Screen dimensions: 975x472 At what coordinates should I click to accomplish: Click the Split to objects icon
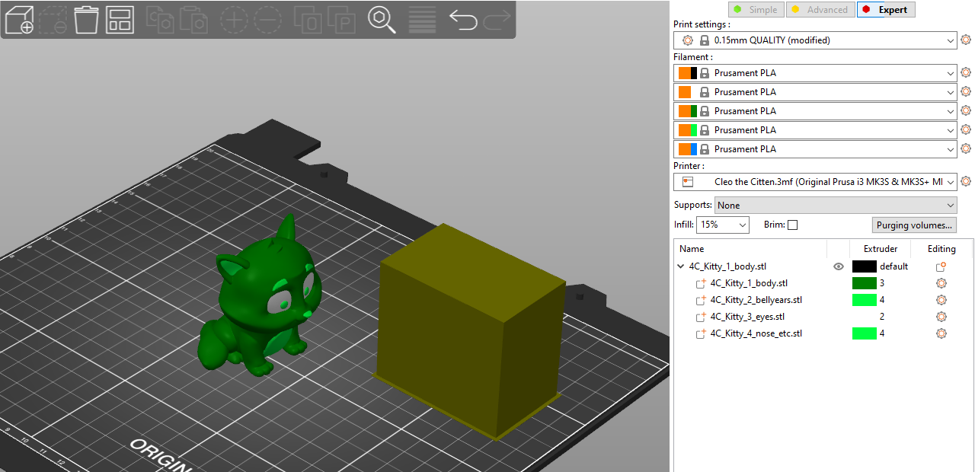click(308, 20)
